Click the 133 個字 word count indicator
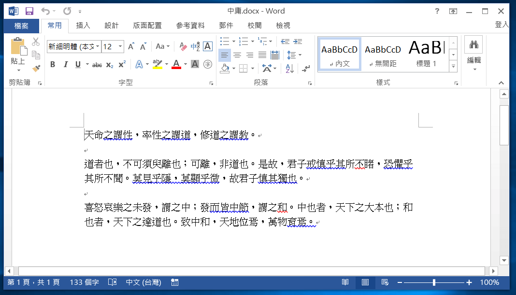The height and width of the screenshot is (295, 516). coord(84,282)
